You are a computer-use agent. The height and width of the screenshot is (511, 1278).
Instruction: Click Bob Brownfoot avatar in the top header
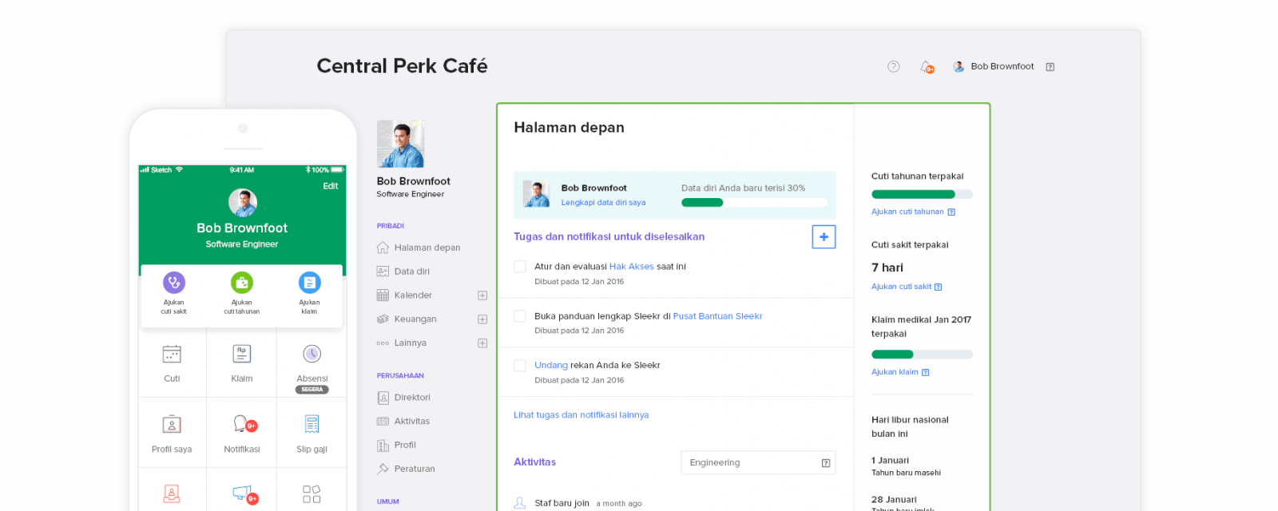tap(958, 66)
